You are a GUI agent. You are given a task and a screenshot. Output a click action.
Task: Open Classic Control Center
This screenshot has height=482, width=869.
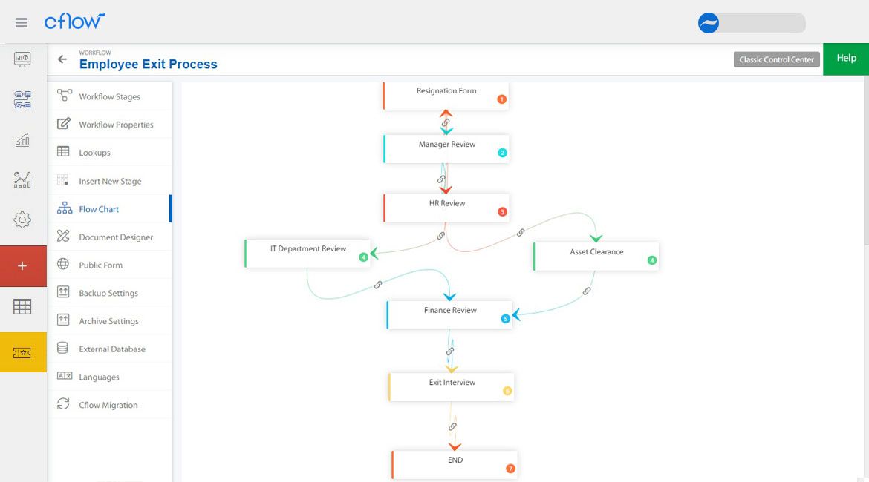pos(776,59)
